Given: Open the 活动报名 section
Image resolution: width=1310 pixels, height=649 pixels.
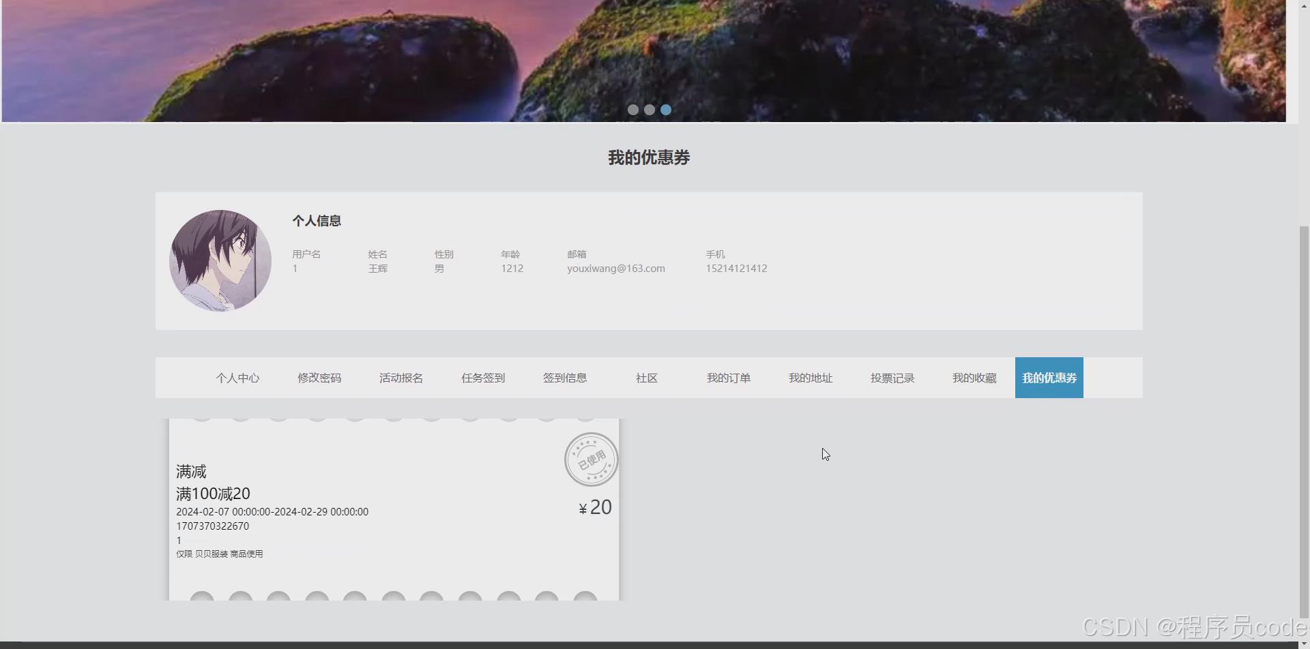Looking at the screenshot, I should [401, 378].
